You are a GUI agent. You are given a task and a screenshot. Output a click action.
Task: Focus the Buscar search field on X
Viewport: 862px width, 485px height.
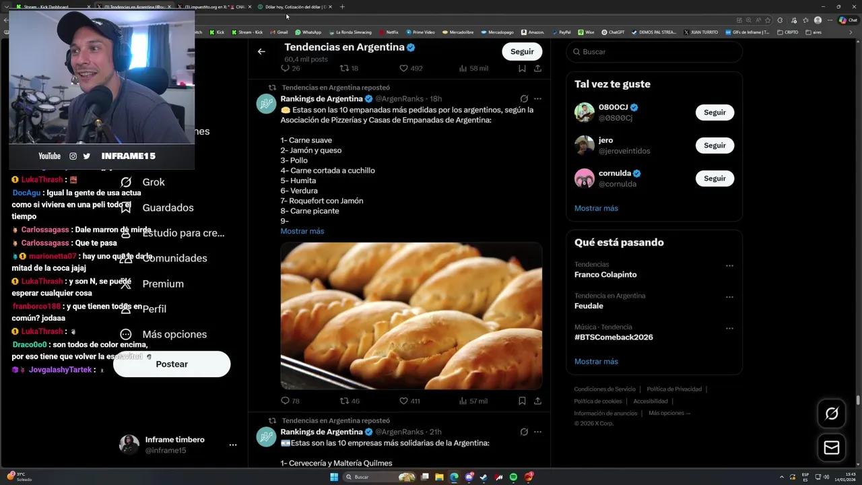[654, 52]
